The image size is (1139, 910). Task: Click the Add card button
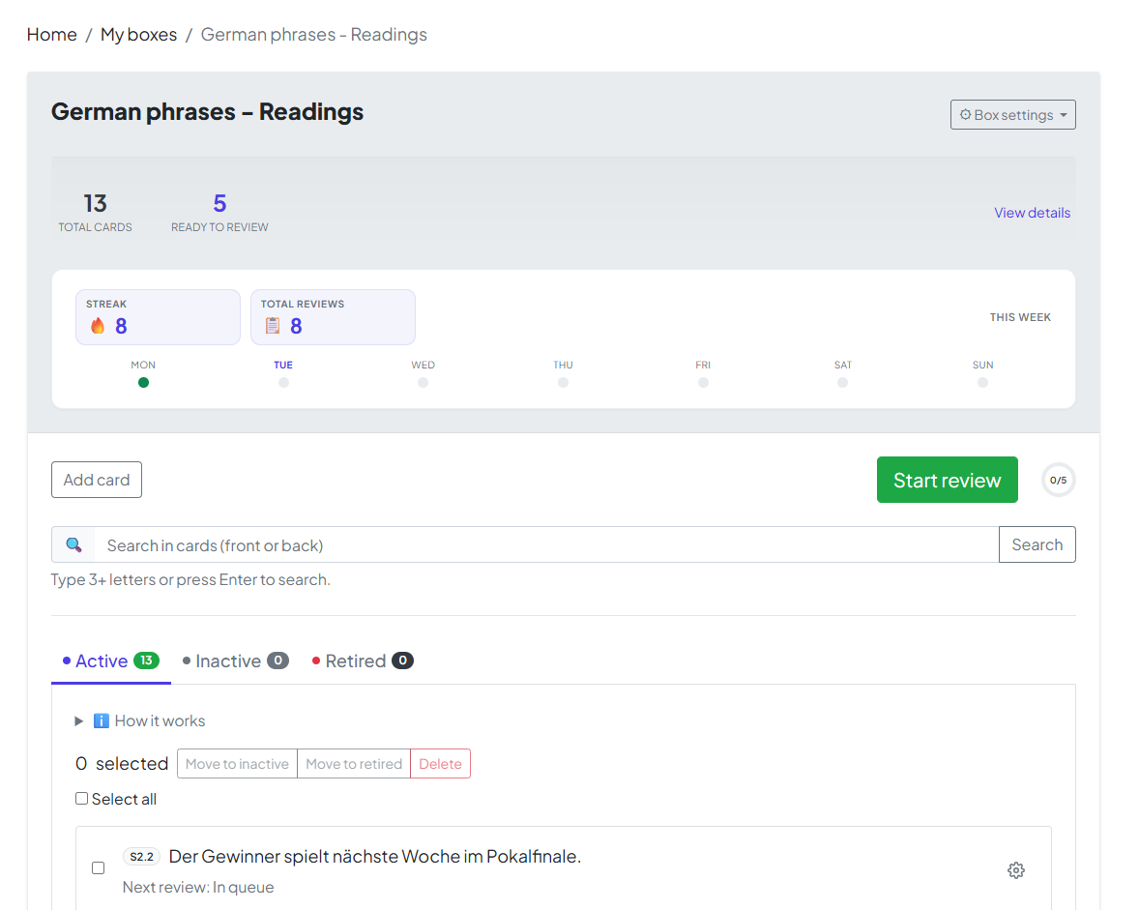(x=97, y=480)
